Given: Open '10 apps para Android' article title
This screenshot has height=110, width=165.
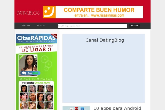Looking at the screenshot, I should pos(117,108).
